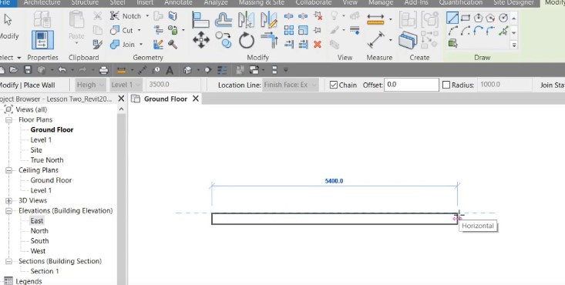The image size is (565, 285).
Task: Open the True North floor plan
Action: pyautogui.click(x=47, y=160)
